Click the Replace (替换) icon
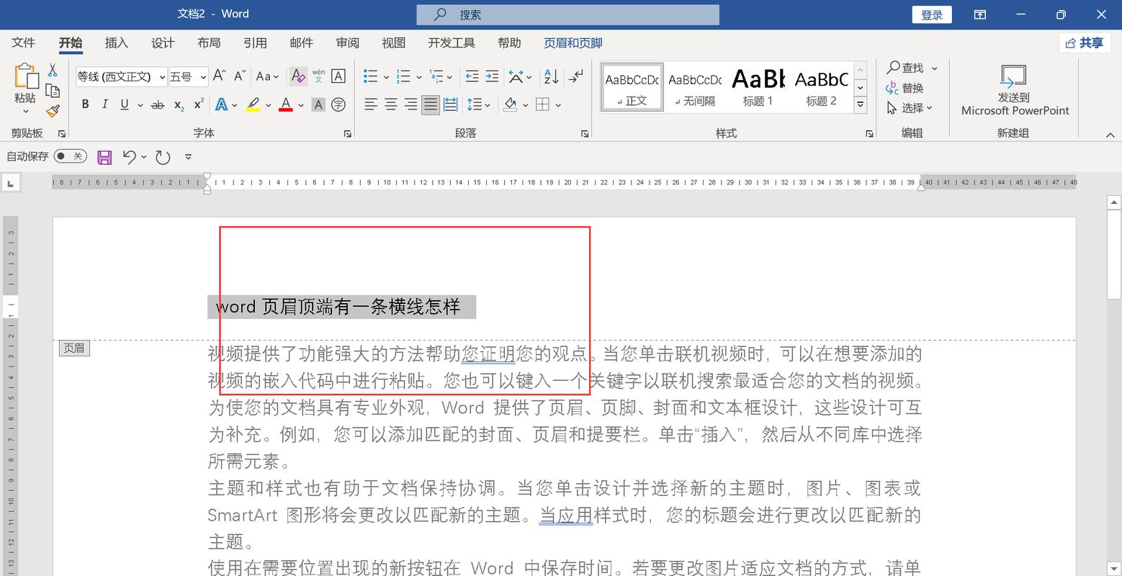 coord(905,88)
